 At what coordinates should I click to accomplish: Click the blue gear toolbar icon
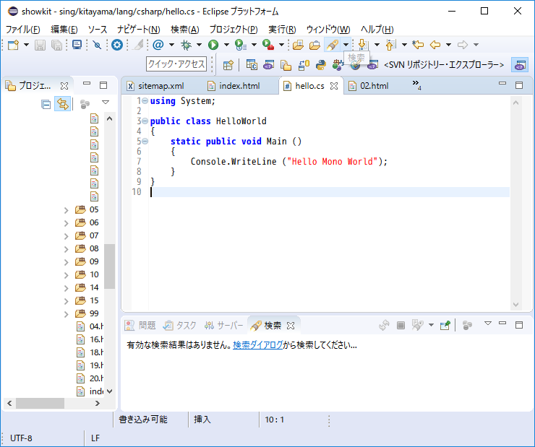tap(117, 45)
